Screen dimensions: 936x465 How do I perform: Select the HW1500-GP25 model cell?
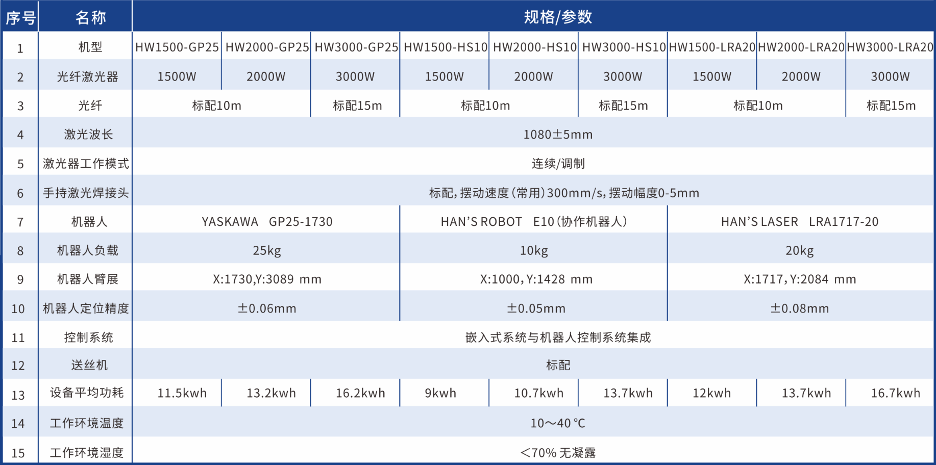(x=177, y=47)
